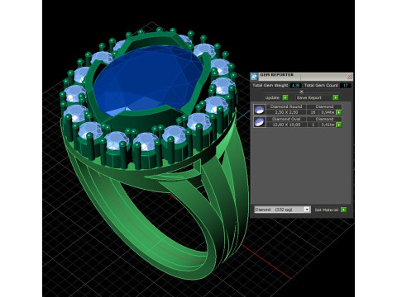Close the Gem Reporter panel
The width and height of the screenshot is (397, 297).
click(349, 76)
